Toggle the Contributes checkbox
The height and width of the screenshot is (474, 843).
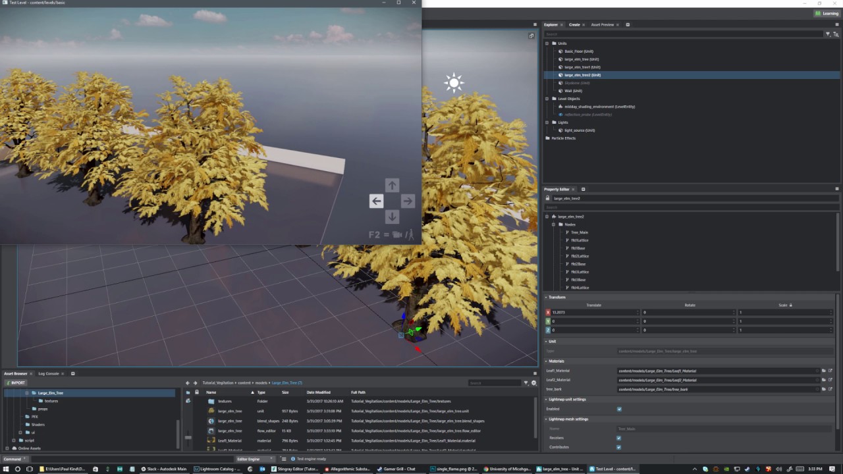618,447
